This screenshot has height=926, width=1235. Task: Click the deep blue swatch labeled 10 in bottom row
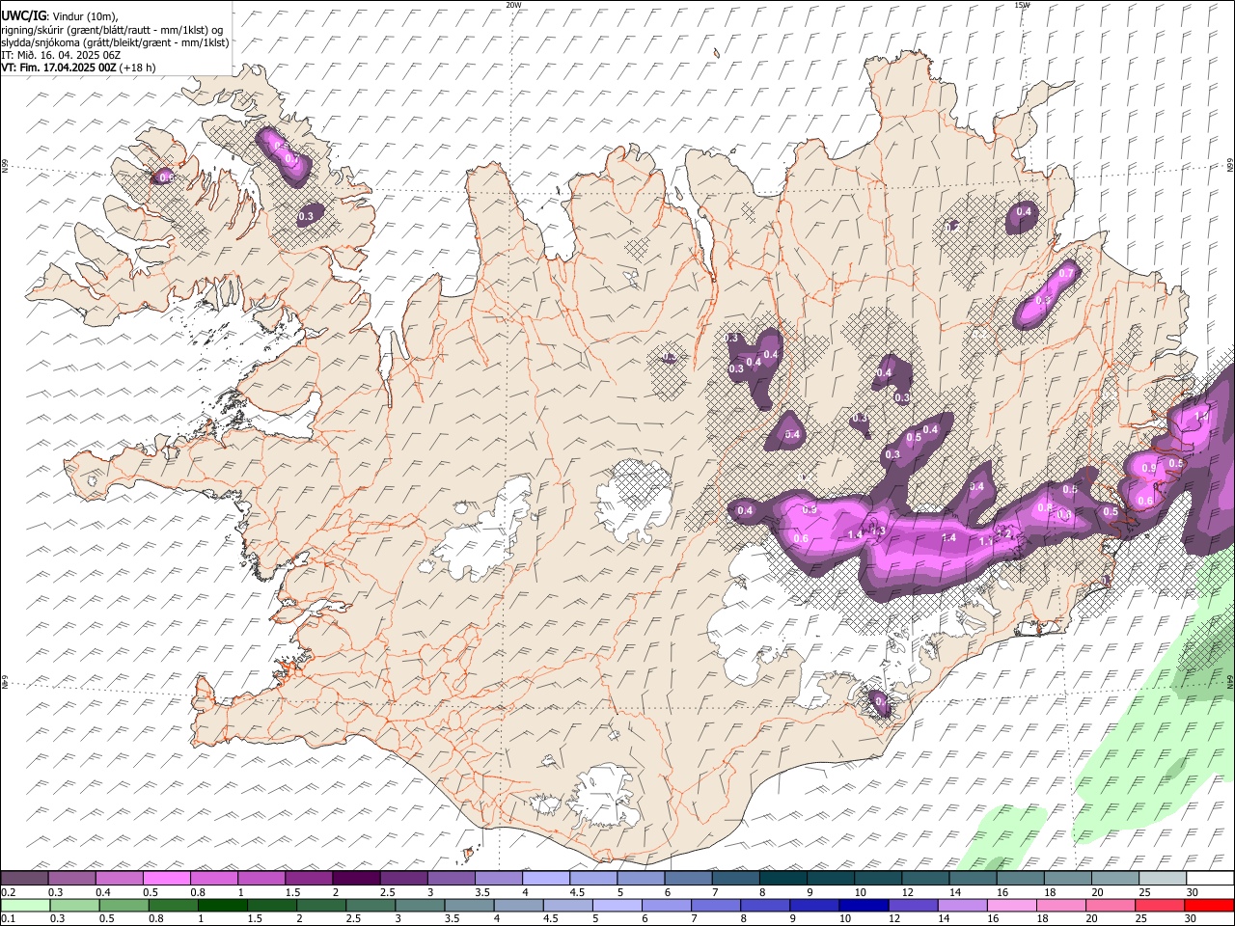point(864,905)
